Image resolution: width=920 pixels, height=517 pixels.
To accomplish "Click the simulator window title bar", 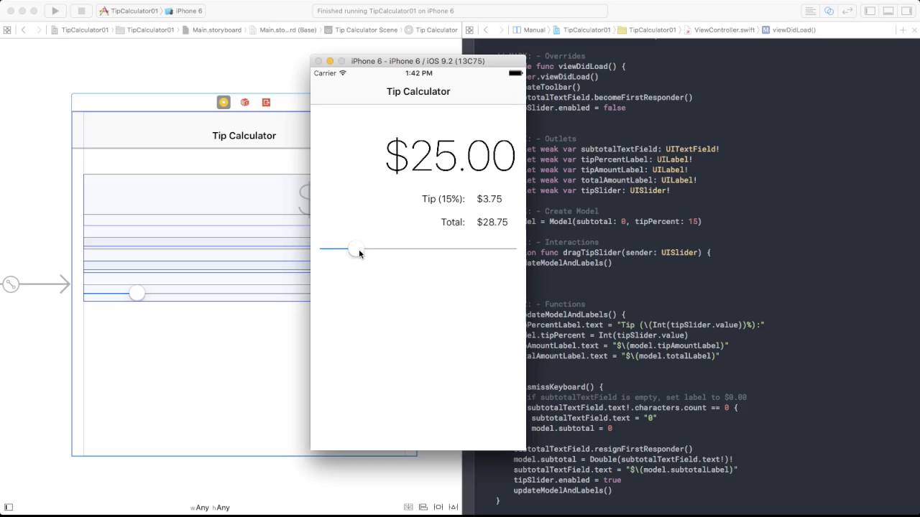I will point(418,61).
